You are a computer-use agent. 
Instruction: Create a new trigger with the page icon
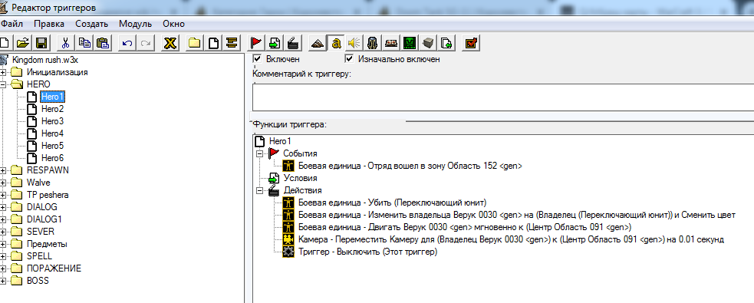212,43
